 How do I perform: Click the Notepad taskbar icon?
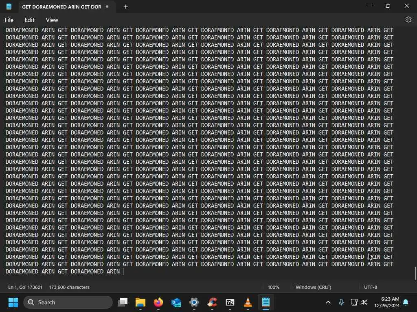pyautogui.click(x=266, y=302)
